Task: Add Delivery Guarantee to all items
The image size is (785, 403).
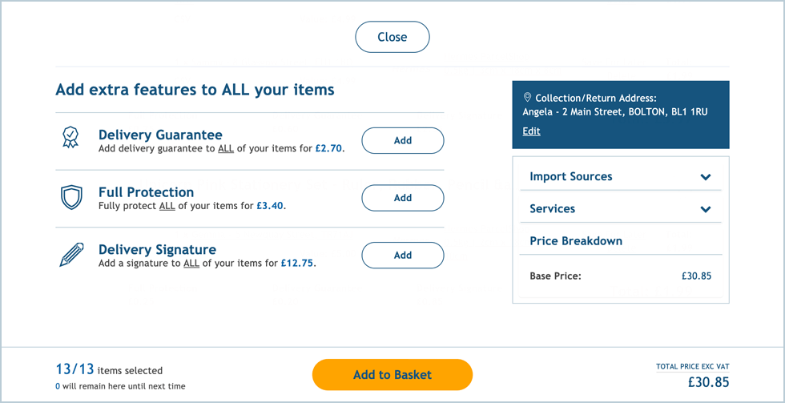Action: point(402,140)
